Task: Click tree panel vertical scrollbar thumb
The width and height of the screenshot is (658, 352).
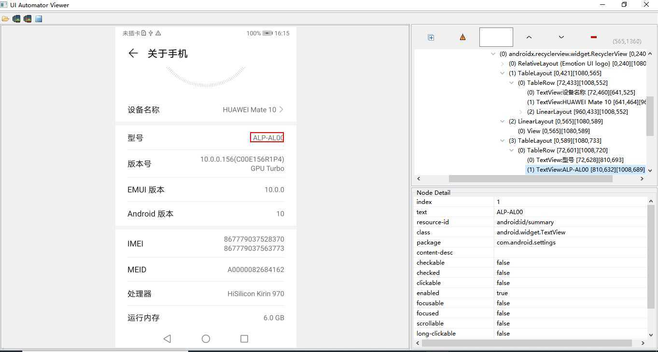Action: (x=650, y=116)
